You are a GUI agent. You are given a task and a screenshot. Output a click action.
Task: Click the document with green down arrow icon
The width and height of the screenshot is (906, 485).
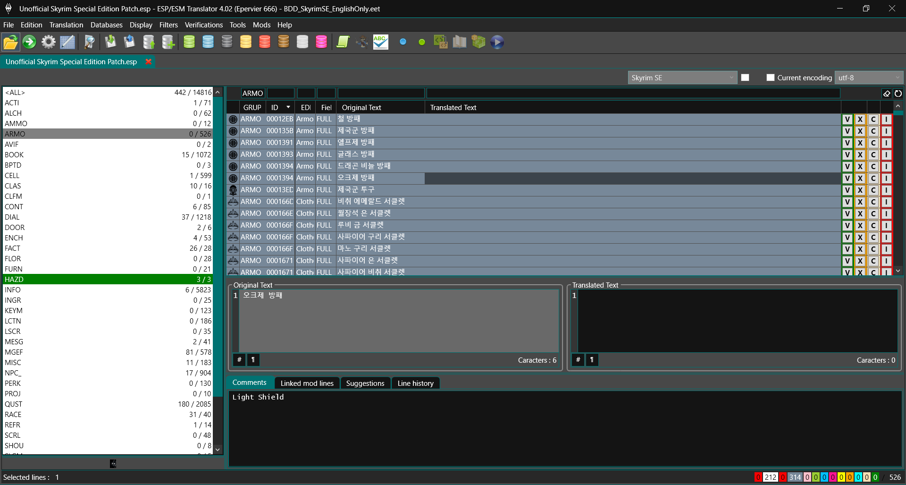[110, 42]
